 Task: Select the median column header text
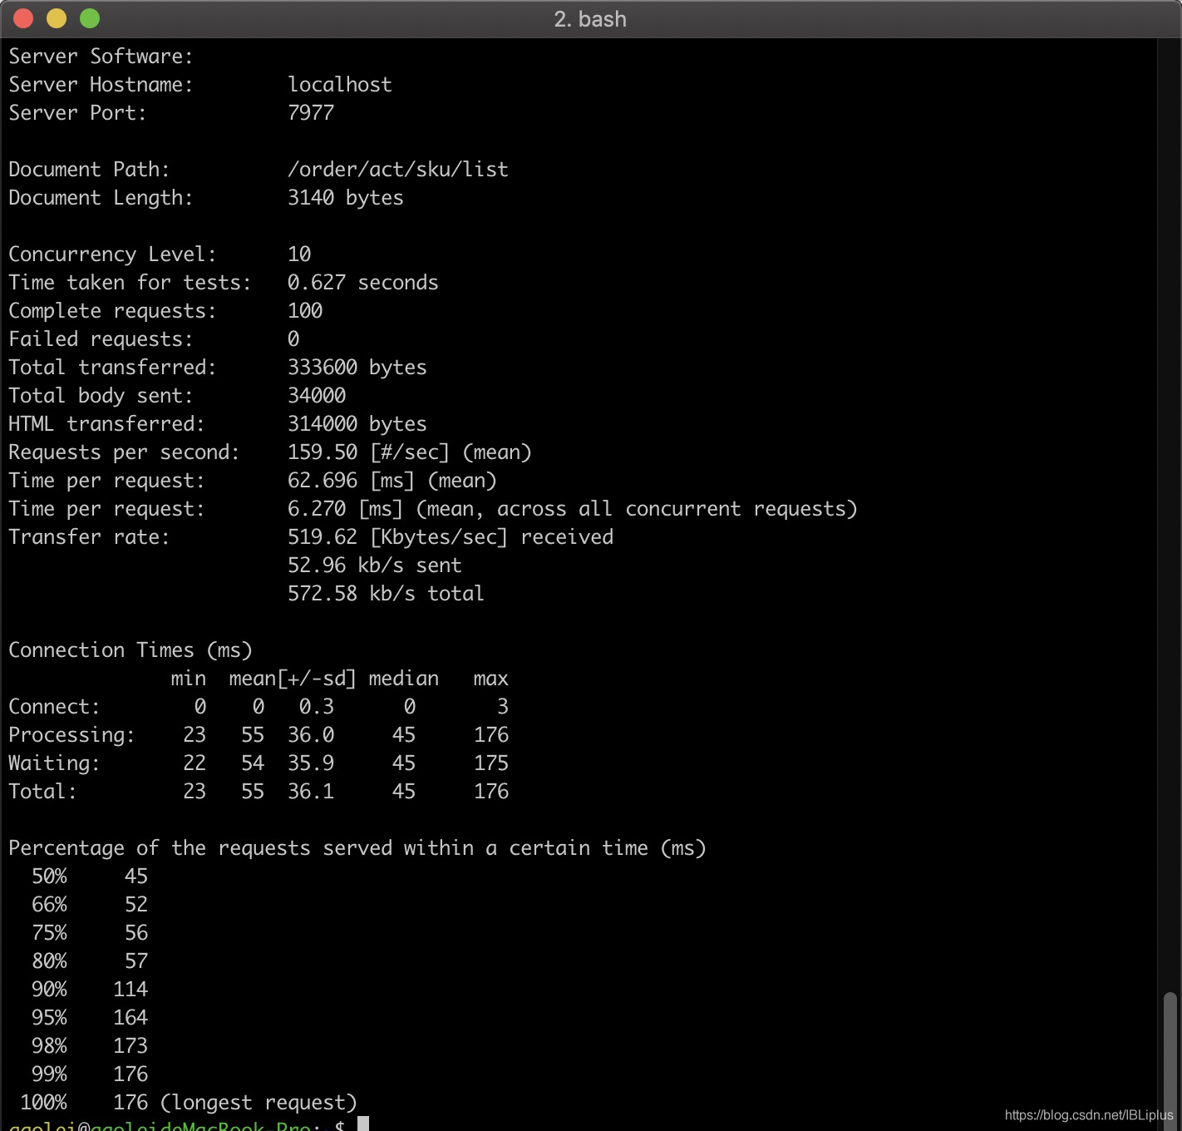coord(404,678)
